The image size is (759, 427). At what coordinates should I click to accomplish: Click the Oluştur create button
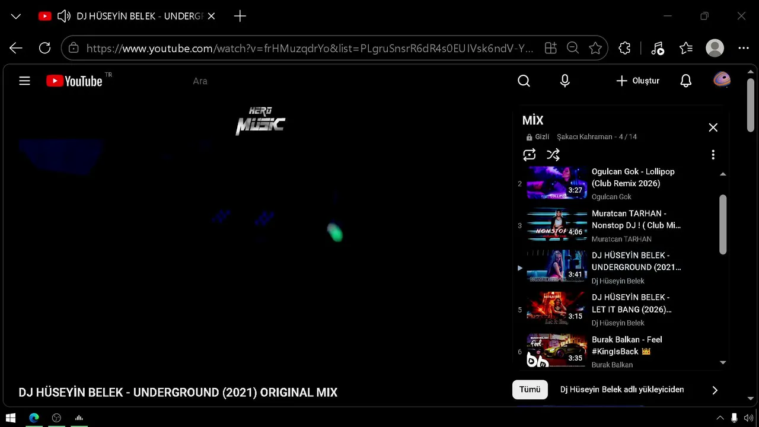pos(637,81)
